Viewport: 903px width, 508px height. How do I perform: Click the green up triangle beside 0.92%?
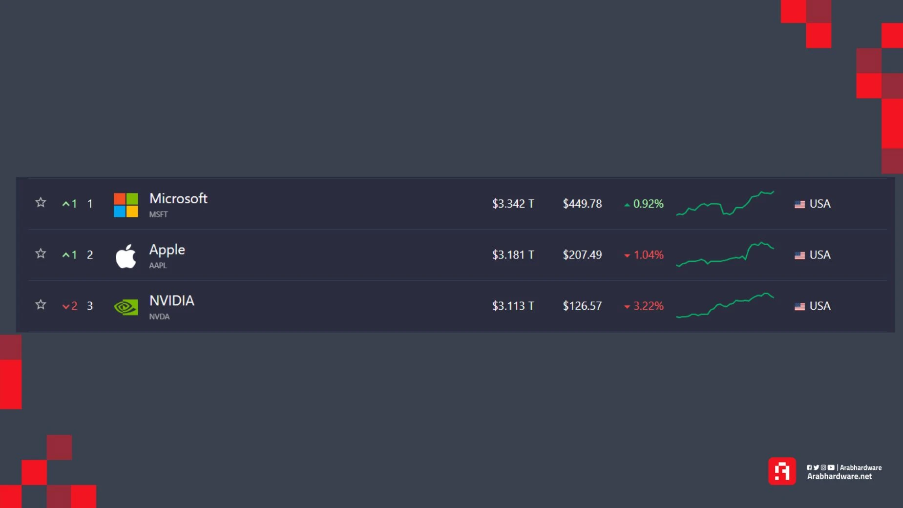(627, 205)
